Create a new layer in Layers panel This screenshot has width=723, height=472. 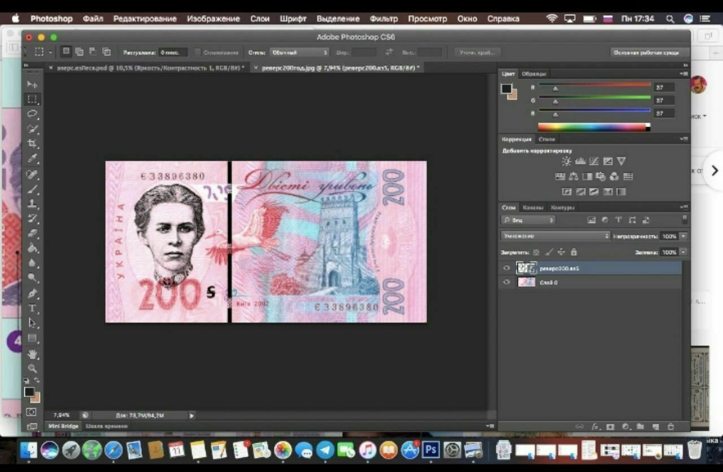click(655, 427)
